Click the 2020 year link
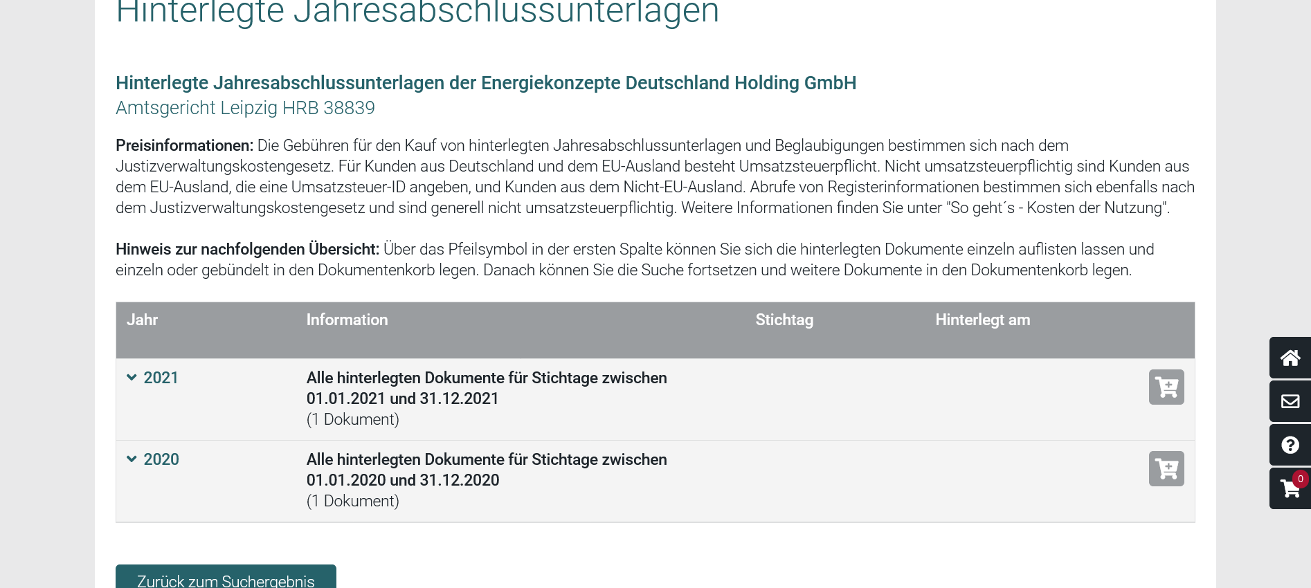This screenshot has width=1311, height=588. (x=161, y=459)
